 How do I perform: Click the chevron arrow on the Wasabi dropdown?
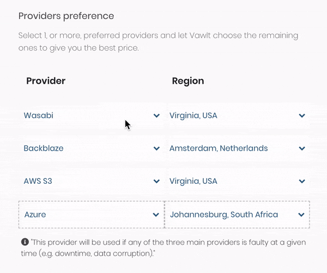[x=156, y=115]
